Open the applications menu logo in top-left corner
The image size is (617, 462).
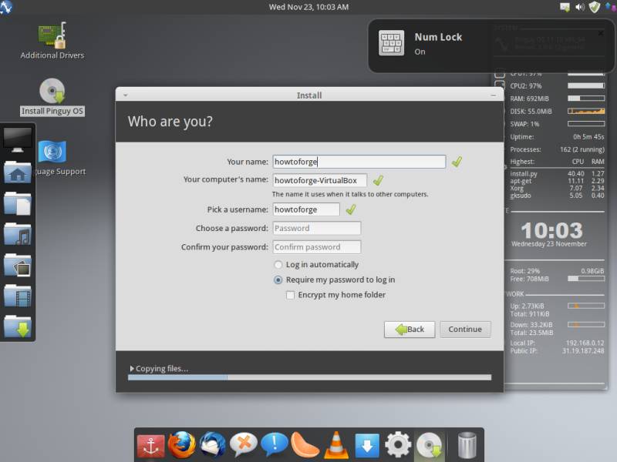pyautogui.click(x=6, y=7)
